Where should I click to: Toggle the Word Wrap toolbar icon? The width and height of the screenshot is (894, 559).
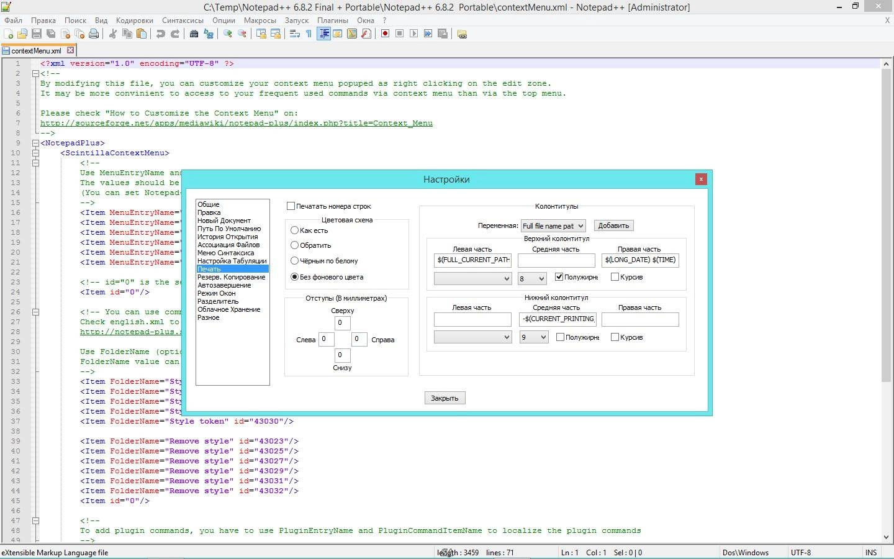point(295,34)
